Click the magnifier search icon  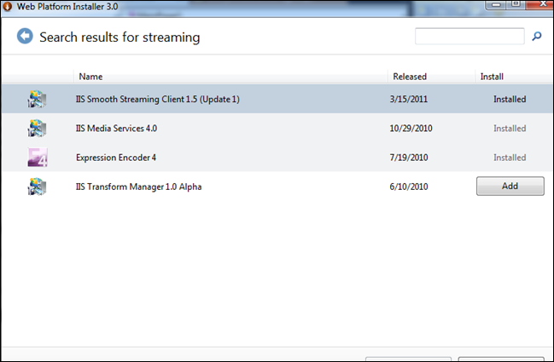(x=537, y=37)
